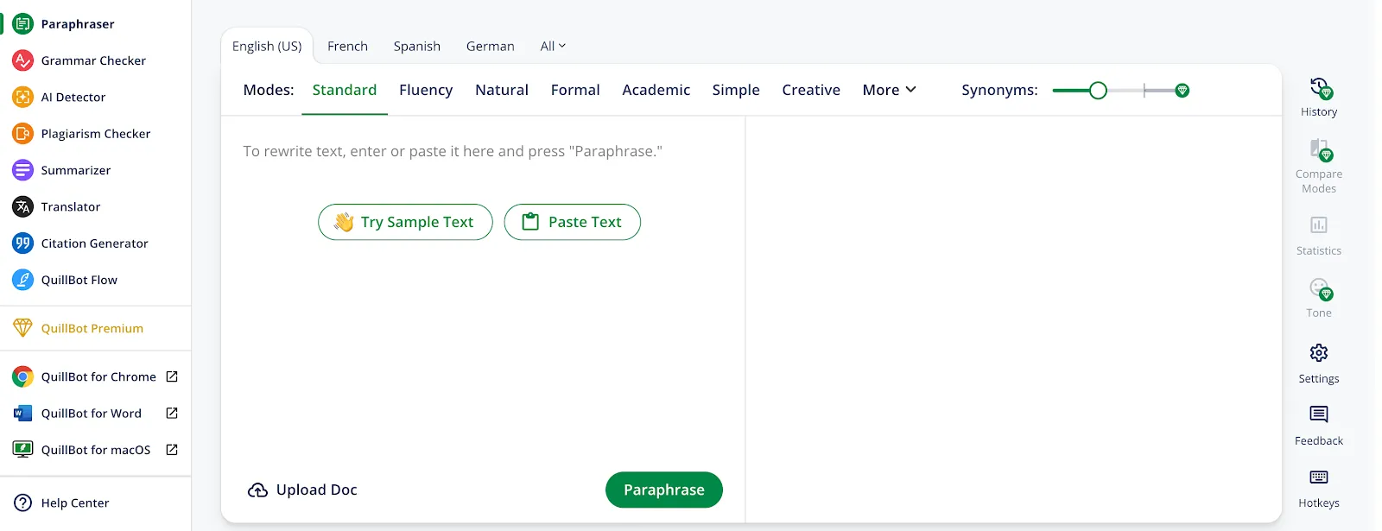
Task: Switch to the French language tab
Action: pyautogui.click(x=347, y=47)
